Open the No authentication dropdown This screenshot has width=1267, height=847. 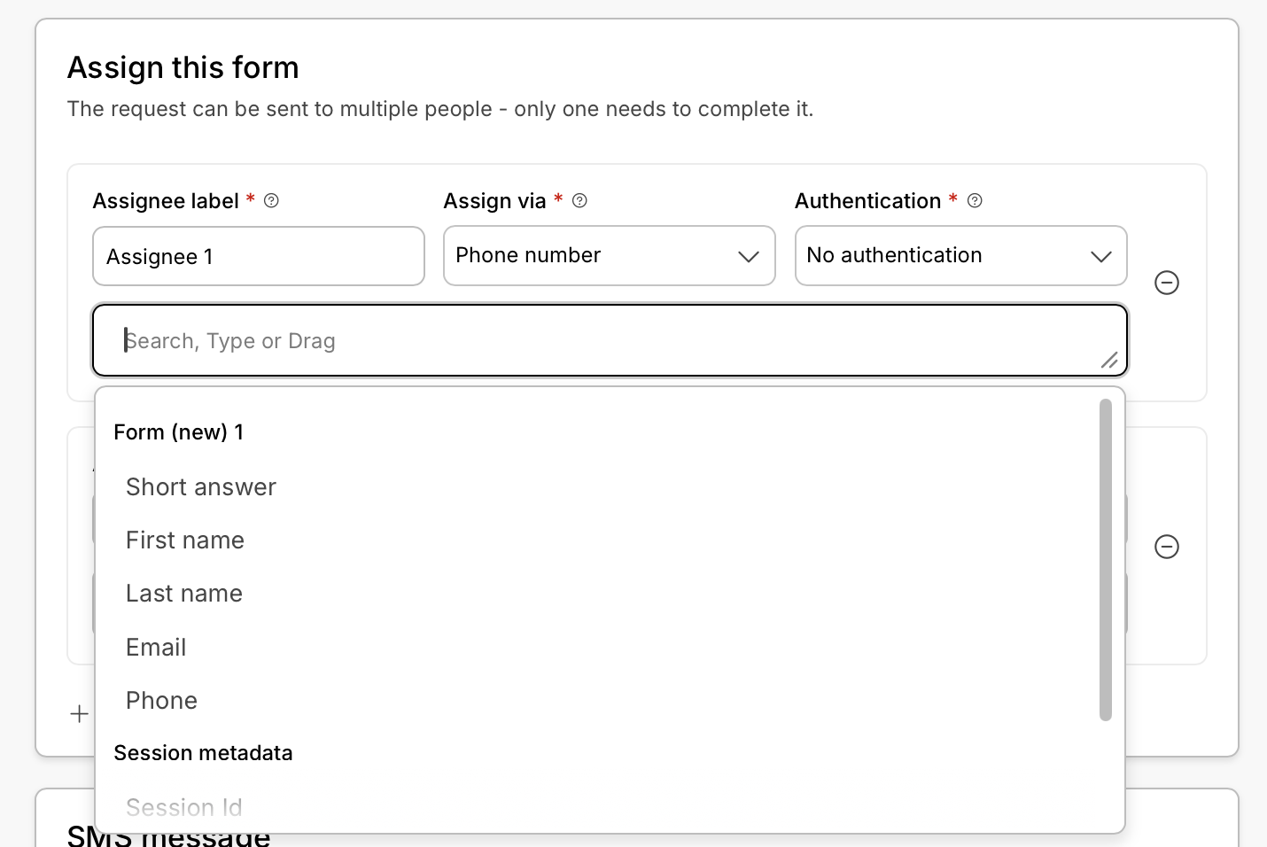pyautogui.click(x=960, y=256)
